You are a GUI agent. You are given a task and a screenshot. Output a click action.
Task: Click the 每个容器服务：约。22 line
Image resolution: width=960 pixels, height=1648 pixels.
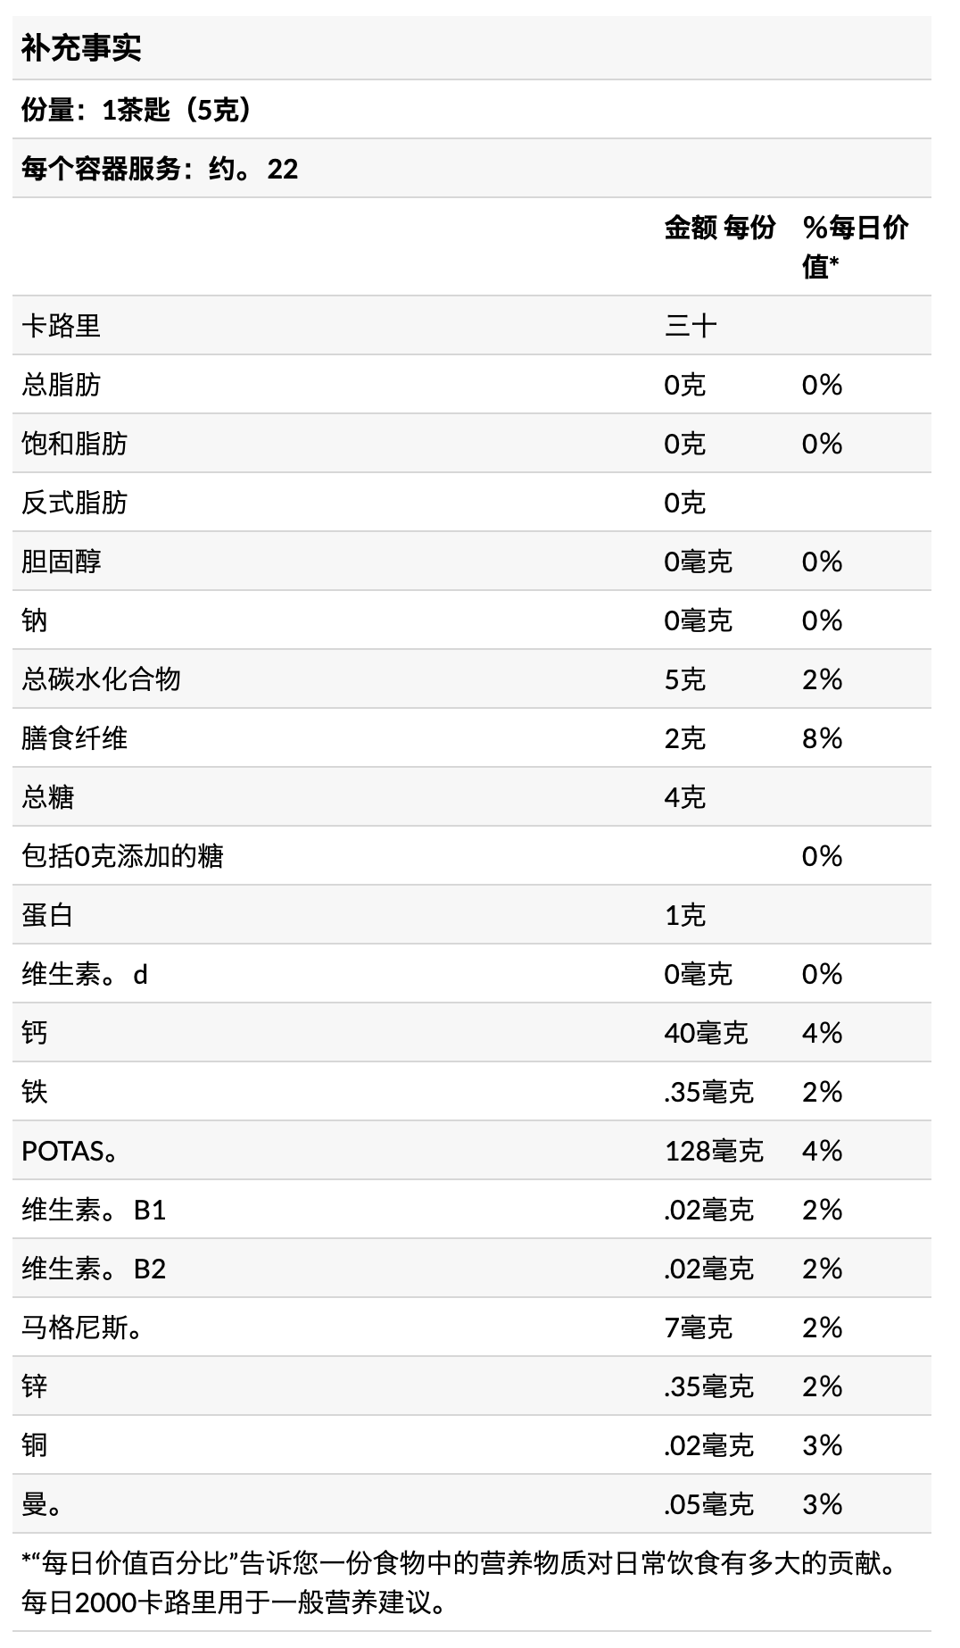coord(160,169)
